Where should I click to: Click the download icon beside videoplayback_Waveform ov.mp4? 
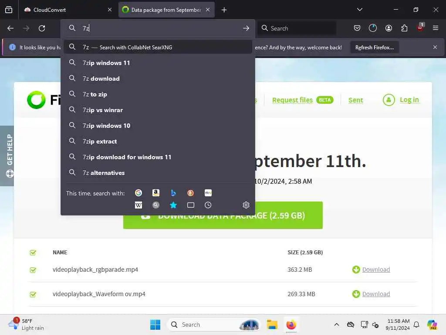coord(356,294)
